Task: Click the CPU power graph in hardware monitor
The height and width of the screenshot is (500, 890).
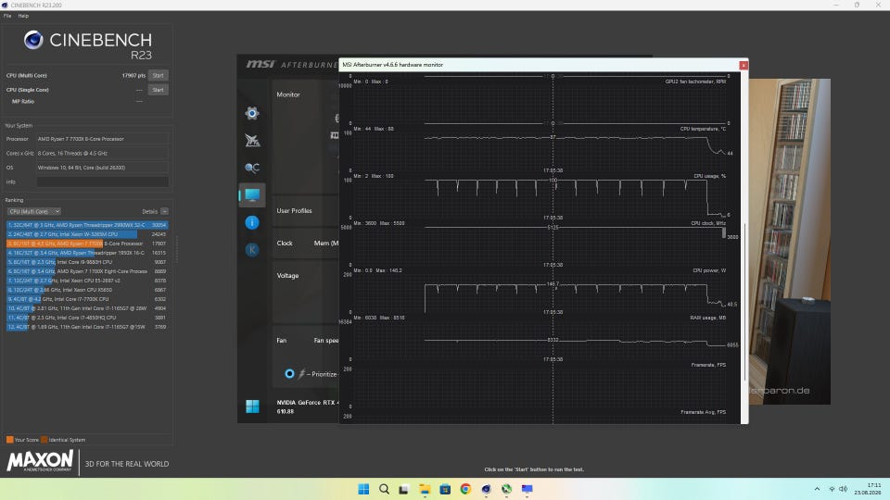Action: pyautogui.click(x=540, y=290)
